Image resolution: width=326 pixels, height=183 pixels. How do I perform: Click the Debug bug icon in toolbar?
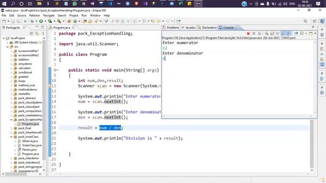[x=32, y=21]
